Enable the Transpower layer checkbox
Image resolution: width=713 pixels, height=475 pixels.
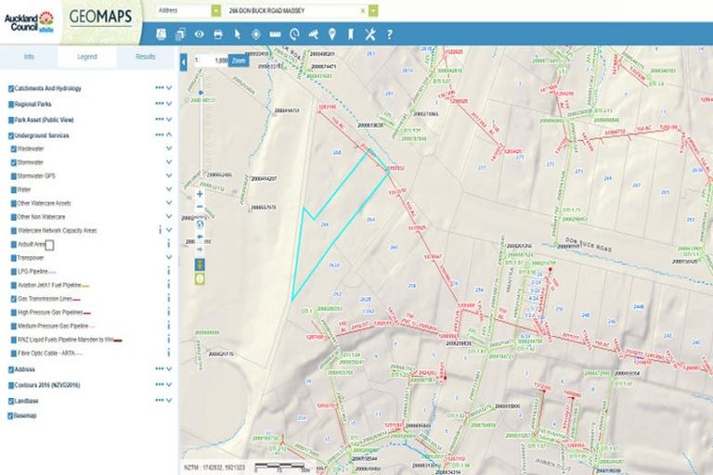click(x=13, y=258)
